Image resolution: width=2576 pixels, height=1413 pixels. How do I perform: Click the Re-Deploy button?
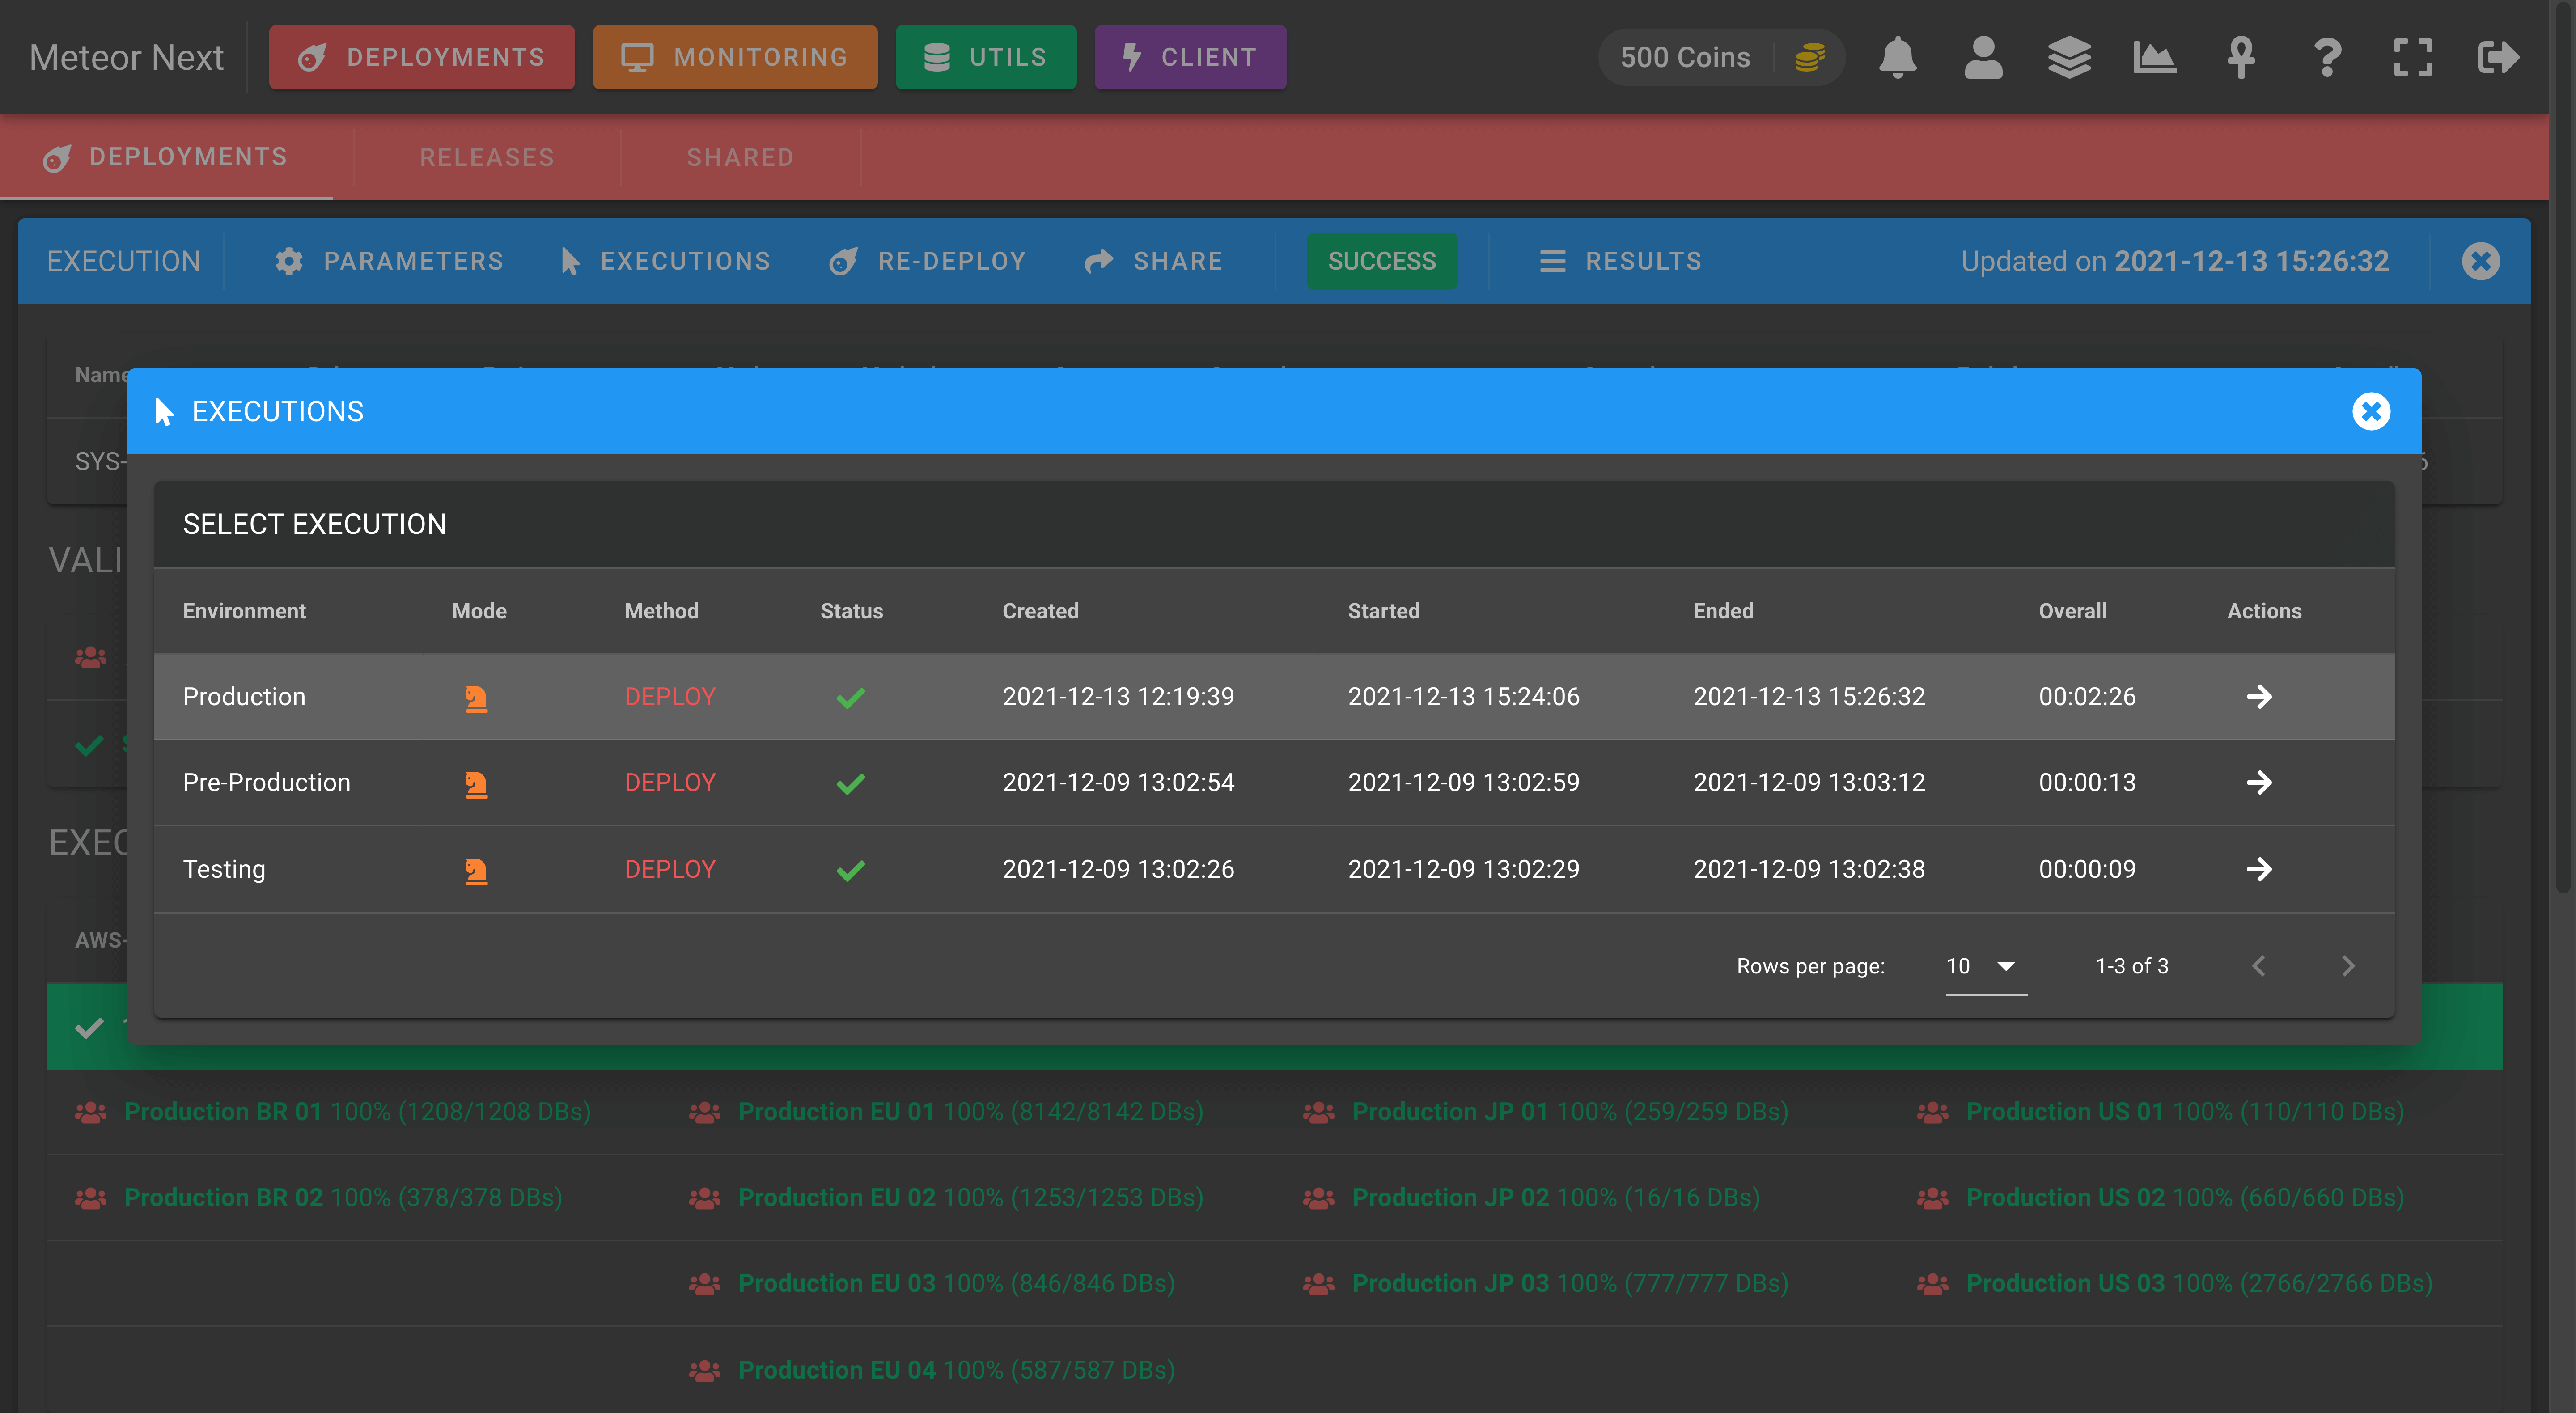pos(927,261)
